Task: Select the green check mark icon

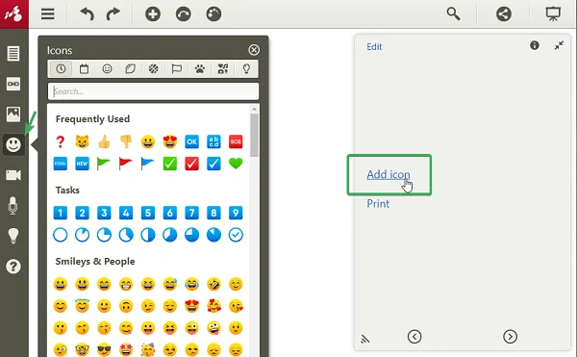Action: tap(169, 164)
